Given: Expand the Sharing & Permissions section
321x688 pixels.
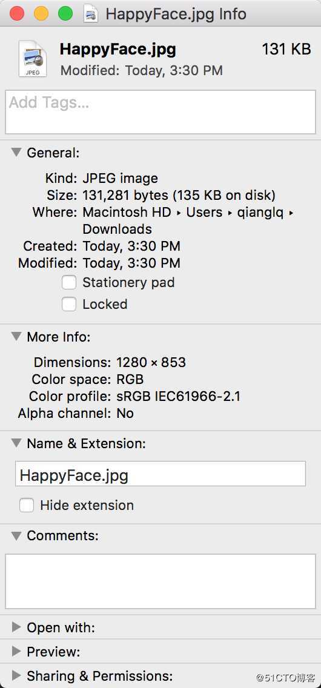Looking at the screenshot, I should point(16,675).
